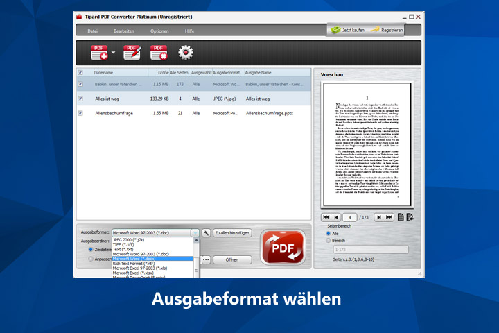Click the format list scroll-up arrow
The height and width of the screenshot is (333, 499).
[x=196, y=240]
